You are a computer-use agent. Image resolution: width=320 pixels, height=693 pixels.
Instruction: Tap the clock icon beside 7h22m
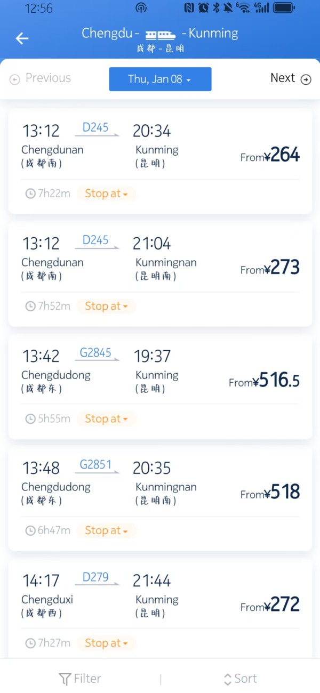pyautogui.click(x=30, y=194)
